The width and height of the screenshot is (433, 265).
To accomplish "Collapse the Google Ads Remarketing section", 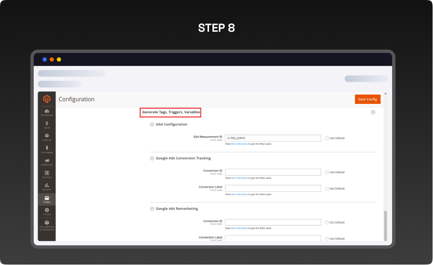I will point(152,209).
